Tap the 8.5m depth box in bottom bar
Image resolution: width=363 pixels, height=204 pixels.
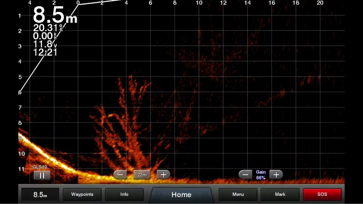[40, 195]
